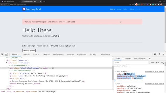166x93 pixels.
Task: Click the Home navbar link
Action: (x=112, y=9)
